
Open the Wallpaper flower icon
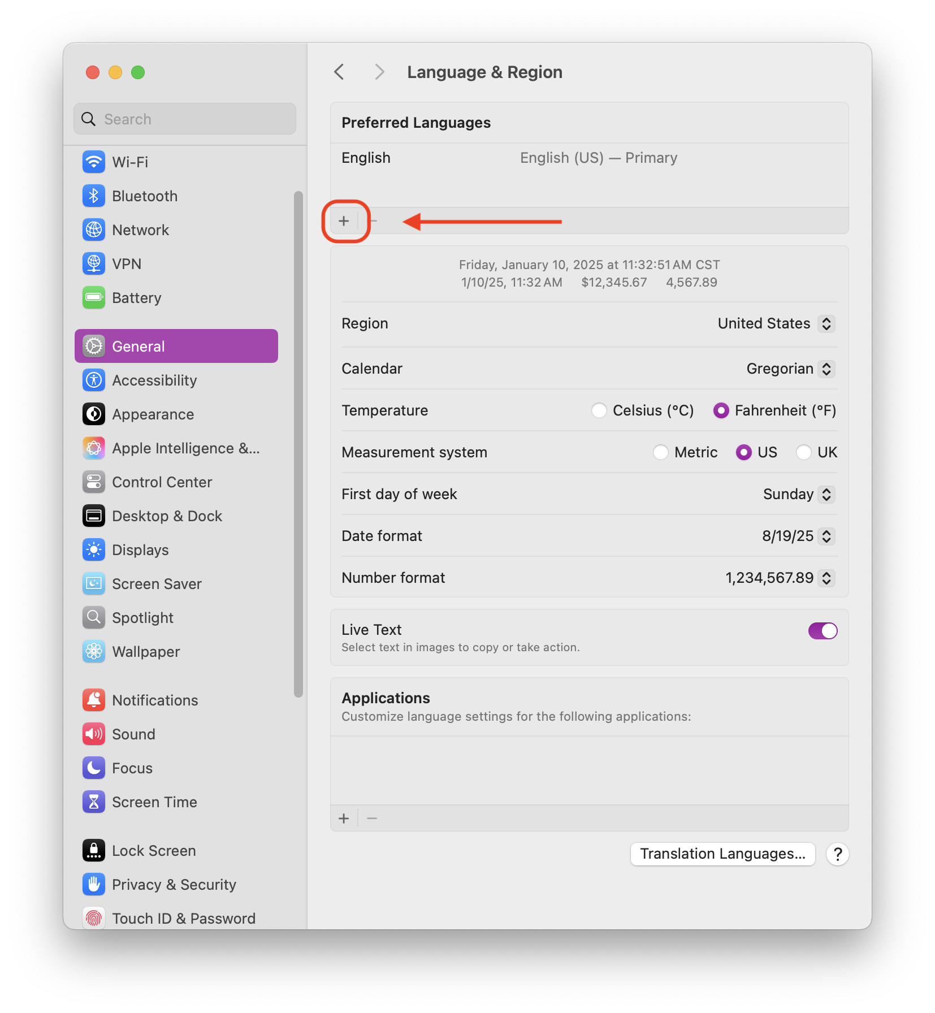coord(94,652)
